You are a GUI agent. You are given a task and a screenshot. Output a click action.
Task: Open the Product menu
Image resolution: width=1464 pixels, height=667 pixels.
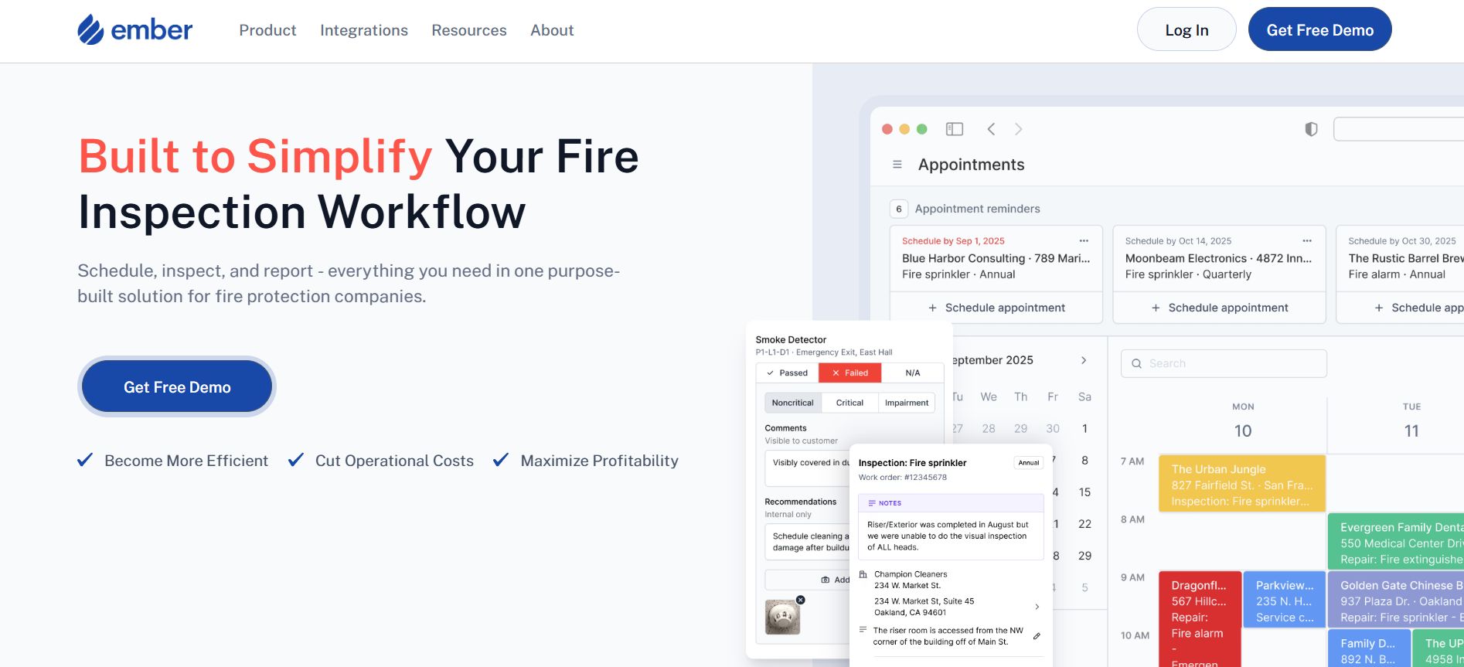pyautogui.click(x=267, y=30)
